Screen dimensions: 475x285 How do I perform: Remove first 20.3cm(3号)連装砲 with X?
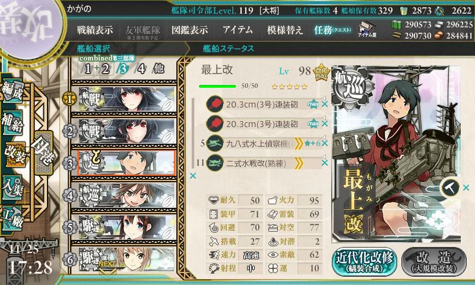(325, 104)
